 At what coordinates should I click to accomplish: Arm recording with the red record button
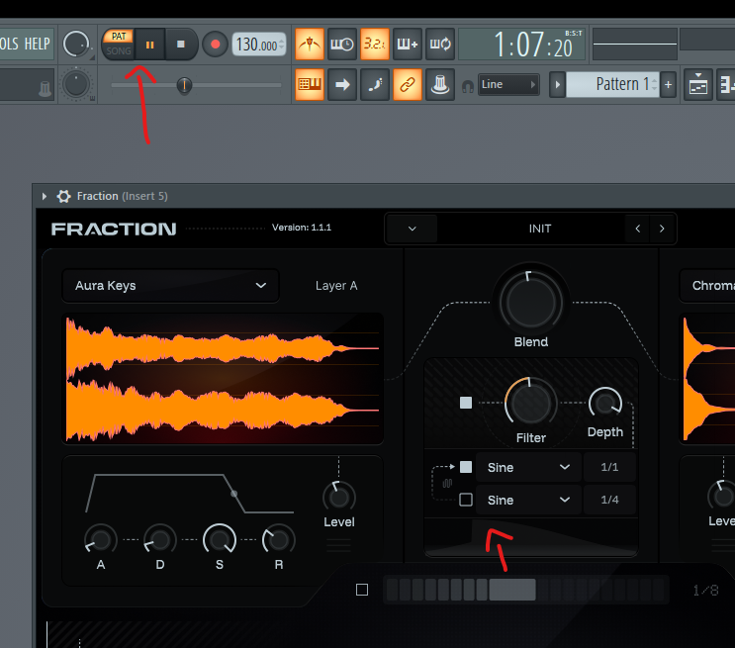tap(215, 44)
